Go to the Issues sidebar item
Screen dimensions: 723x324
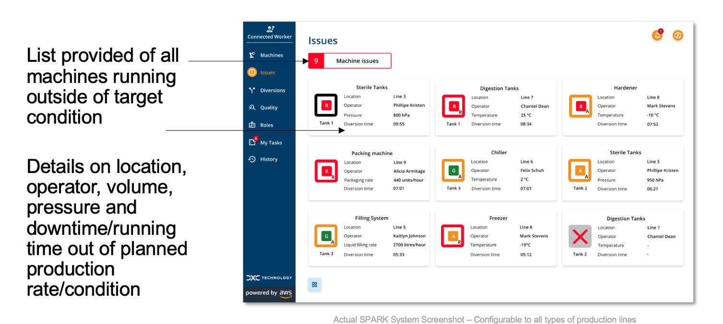267,73
